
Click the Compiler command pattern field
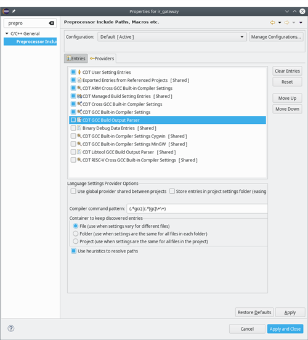197,209
